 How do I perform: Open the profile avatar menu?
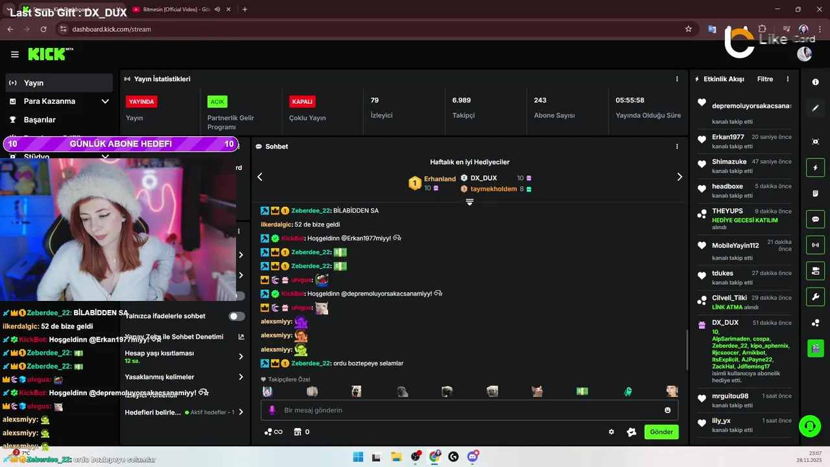tap(804, 54)
